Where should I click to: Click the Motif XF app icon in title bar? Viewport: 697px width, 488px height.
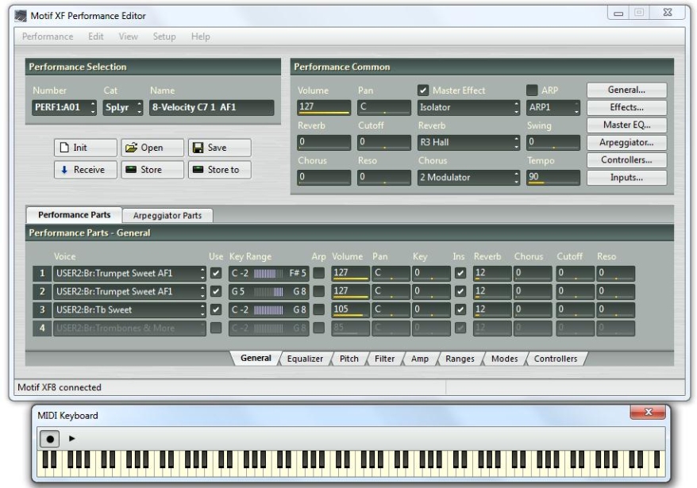tap(21, 16)
